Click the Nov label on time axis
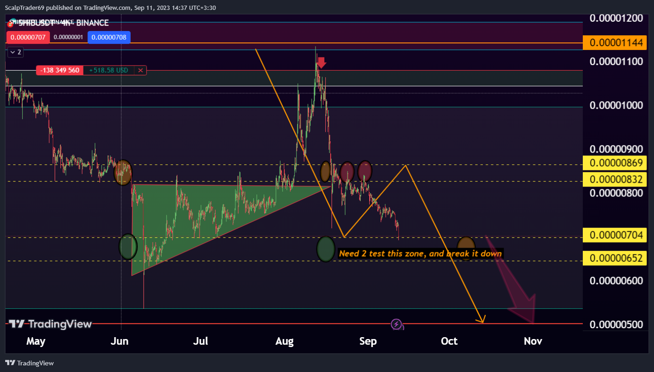 point(533,341)
